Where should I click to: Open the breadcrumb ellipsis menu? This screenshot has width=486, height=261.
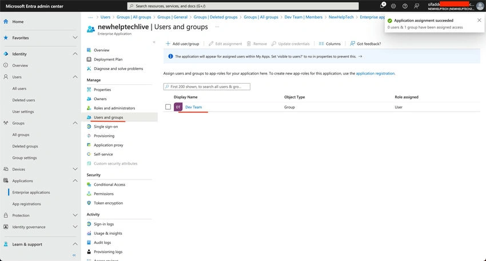pyautogui.click(x=90, y=17)
